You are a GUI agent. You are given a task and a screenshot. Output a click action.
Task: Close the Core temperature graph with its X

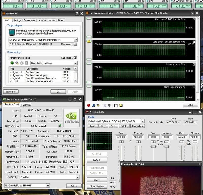click(x=194, y=87)
